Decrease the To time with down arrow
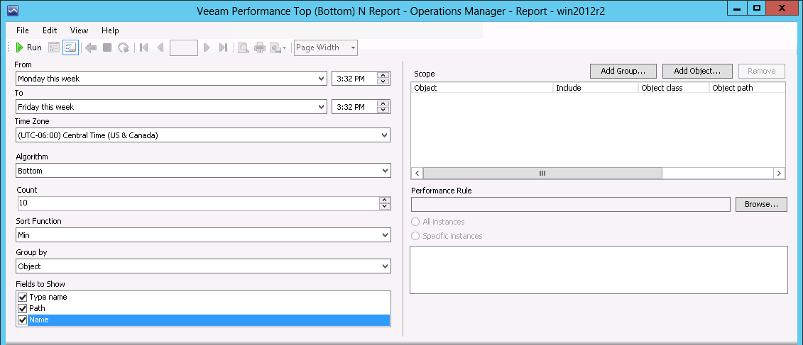803x345 pixels. click(x=383, y=110)
